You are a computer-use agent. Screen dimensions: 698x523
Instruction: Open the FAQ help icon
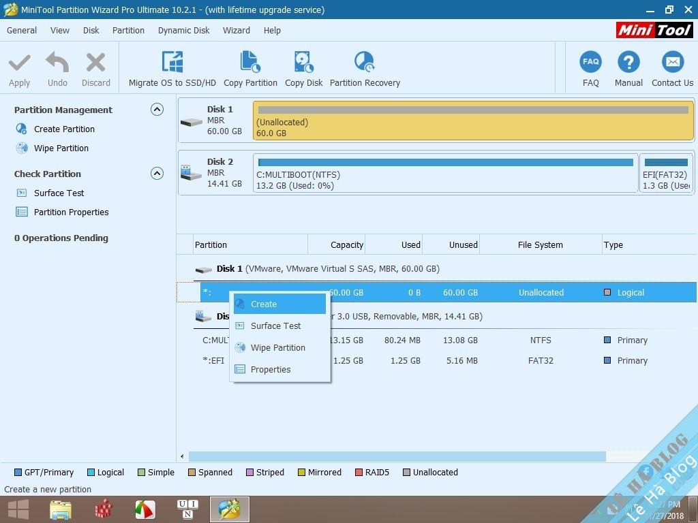tap(590, 63)
